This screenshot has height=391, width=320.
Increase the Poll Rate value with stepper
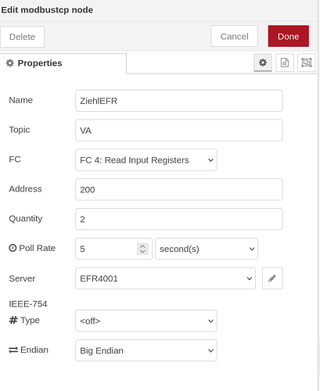142,246
